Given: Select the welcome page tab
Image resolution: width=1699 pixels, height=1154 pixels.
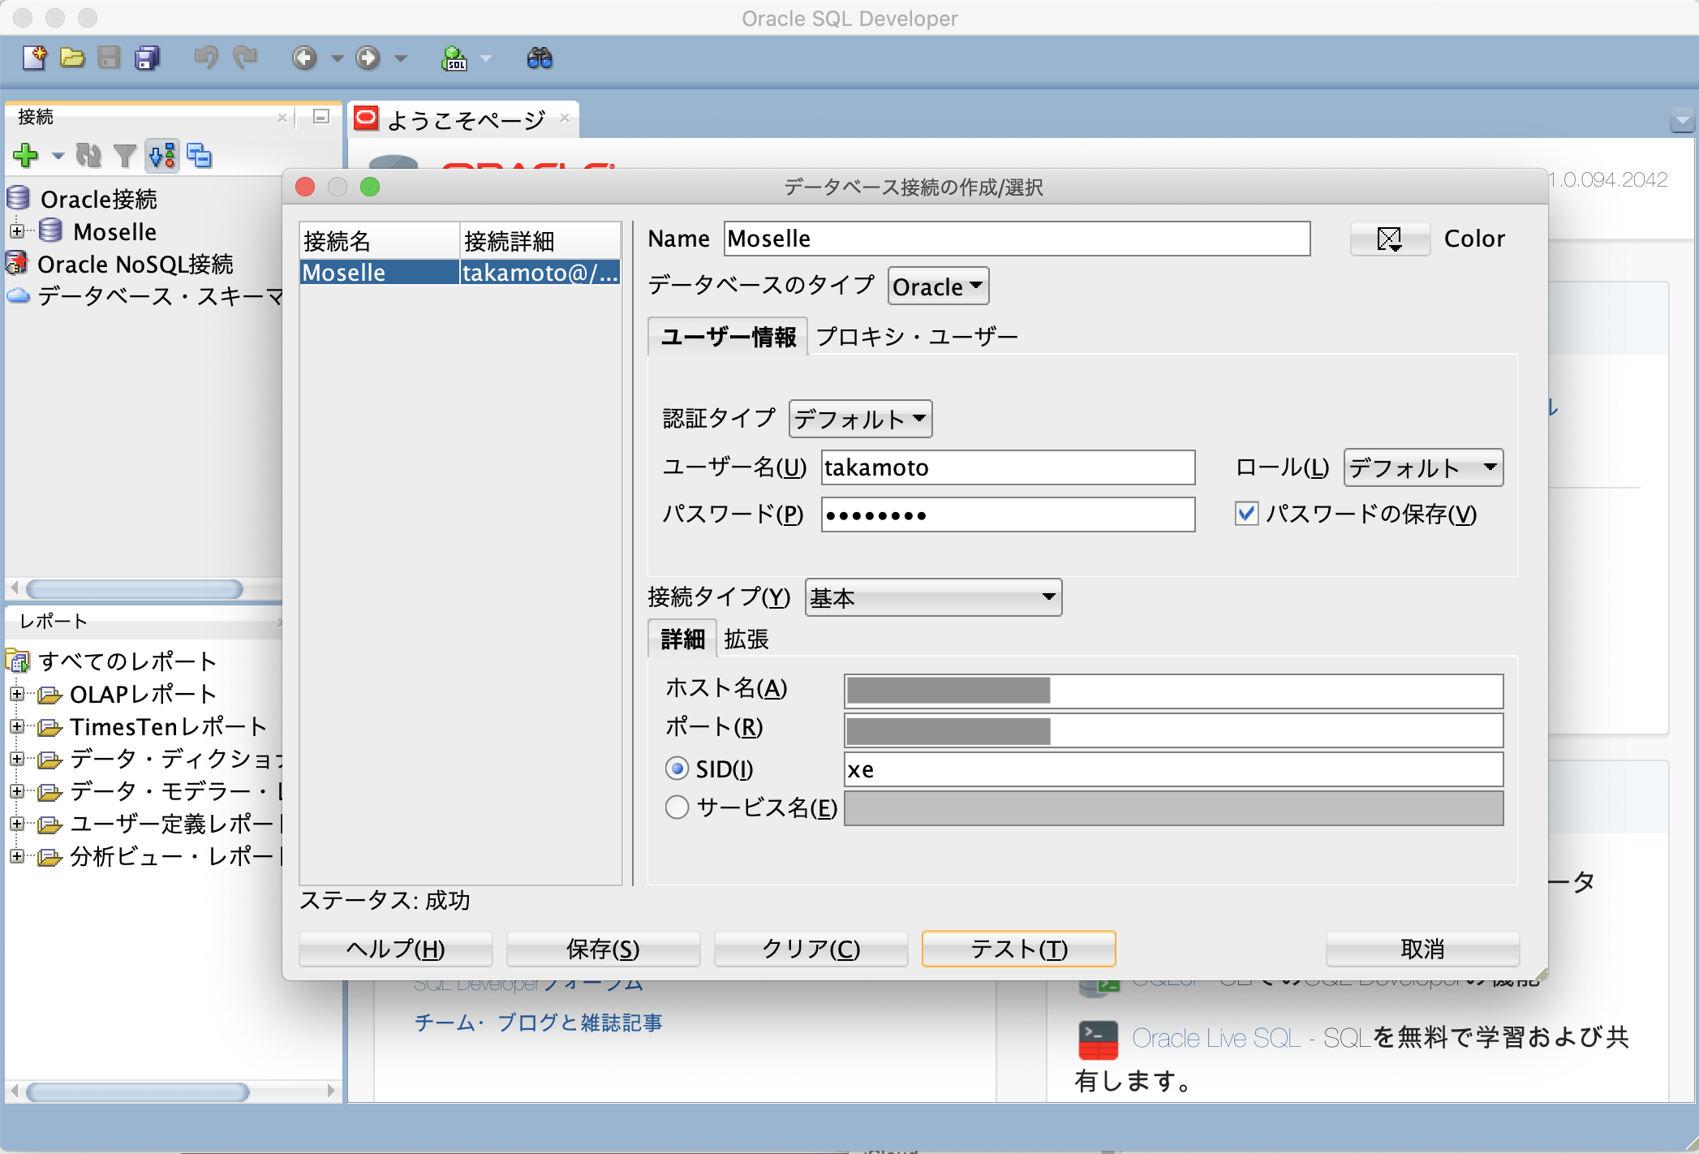Looking at the screenshot, I should (x=463, y=119).
